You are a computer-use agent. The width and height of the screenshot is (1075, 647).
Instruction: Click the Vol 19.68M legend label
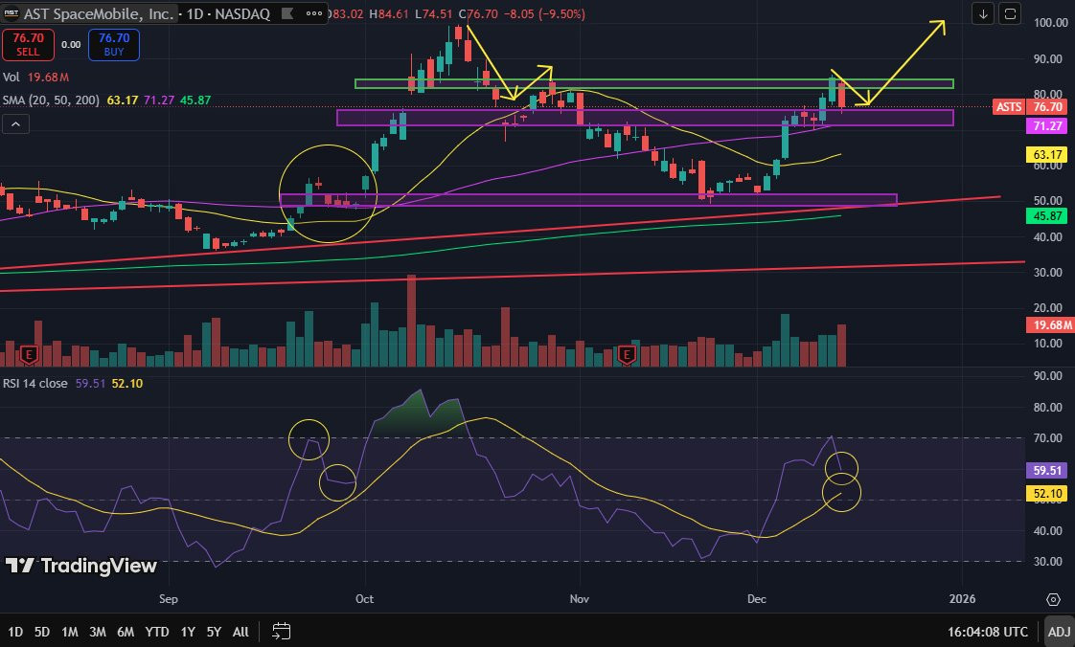35,77
